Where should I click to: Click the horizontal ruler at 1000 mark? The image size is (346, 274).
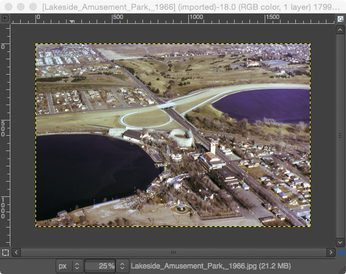(x=189, y=19)
